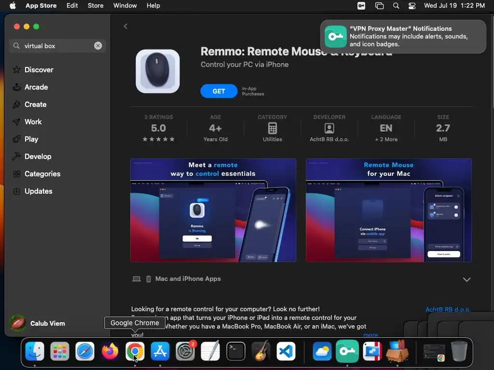Click the GET button for Remmo
The width and height of the screenshot is (494, 370).
pos(219,91)
